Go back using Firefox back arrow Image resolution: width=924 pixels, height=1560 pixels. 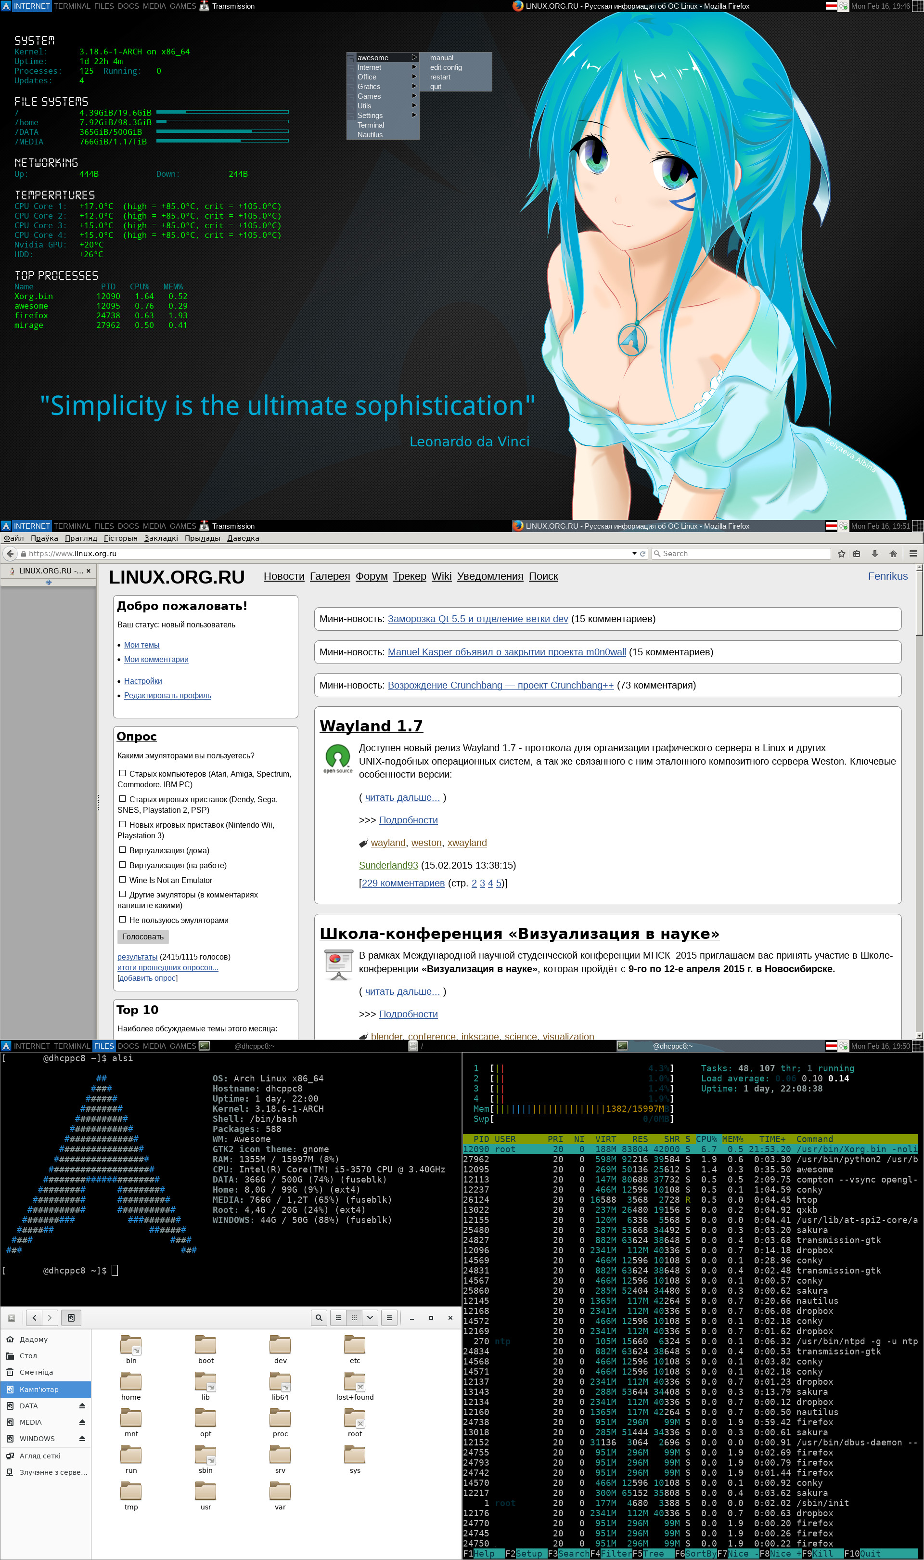point(10,553)
